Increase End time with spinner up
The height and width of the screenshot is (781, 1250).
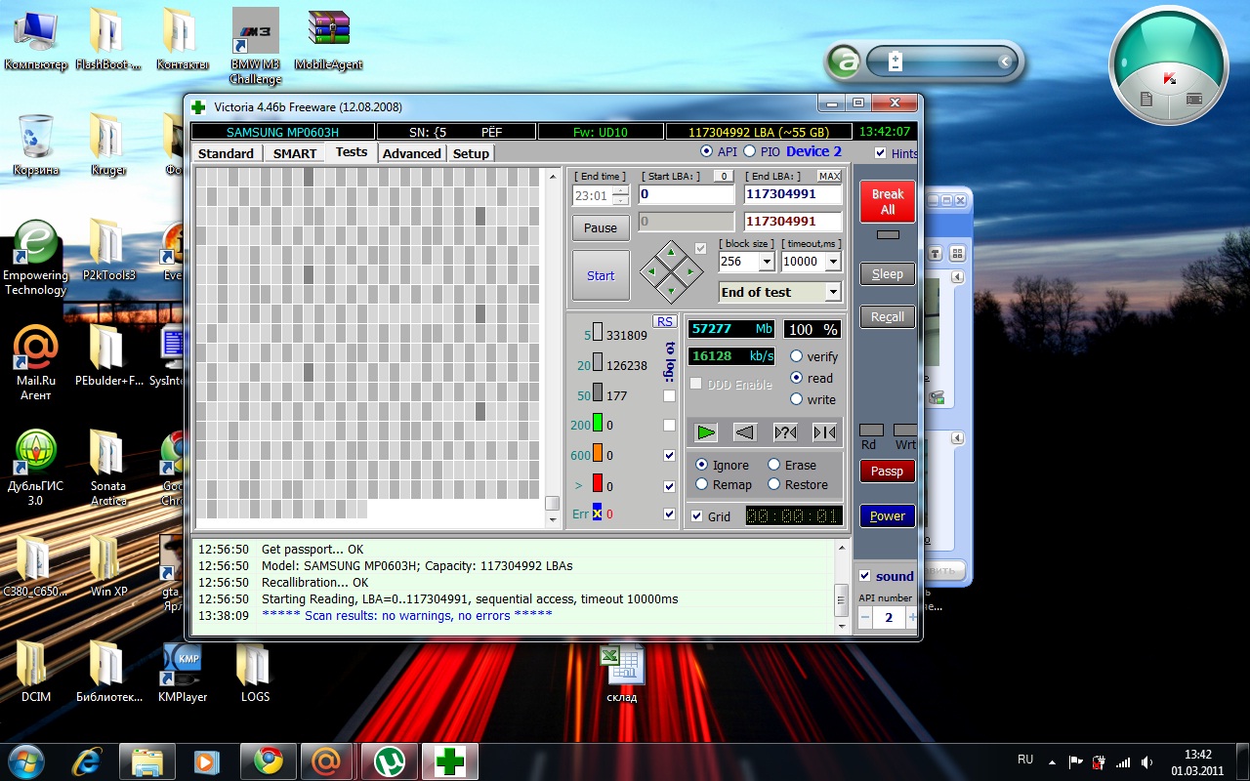[620, 190]
